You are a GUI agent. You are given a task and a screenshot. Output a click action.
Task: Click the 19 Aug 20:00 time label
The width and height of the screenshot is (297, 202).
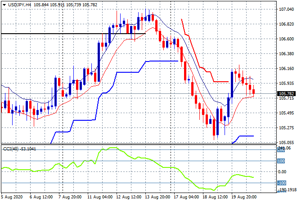(x=244, y=197)
